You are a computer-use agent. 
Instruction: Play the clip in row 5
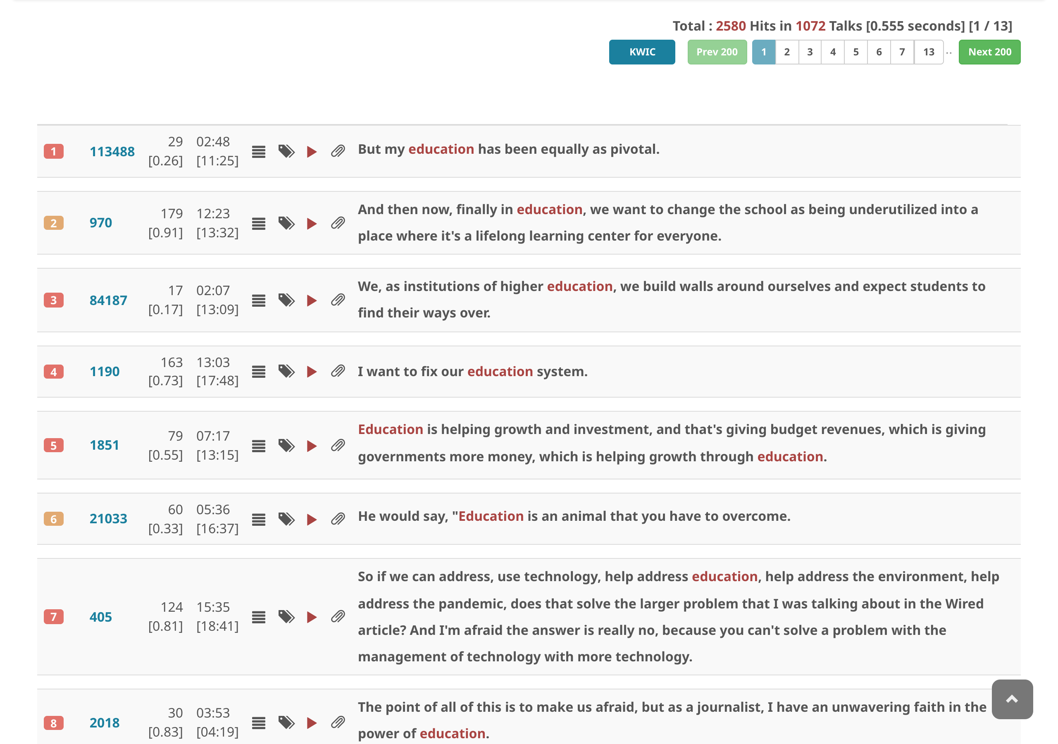tap(312, 446)
